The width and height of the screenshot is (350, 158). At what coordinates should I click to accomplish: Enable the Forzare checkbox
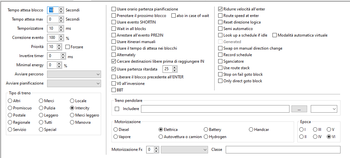point(68,47)
